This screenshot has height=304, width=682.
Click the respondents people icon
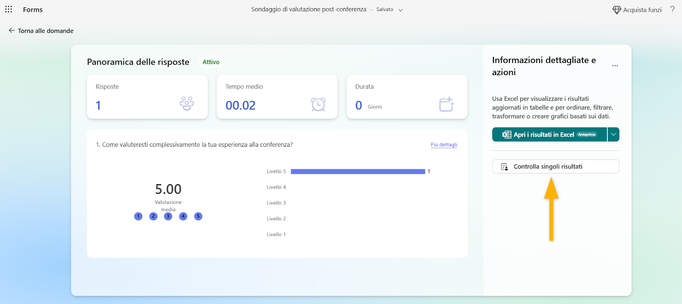pyautogui.click(x=187, y=103)
